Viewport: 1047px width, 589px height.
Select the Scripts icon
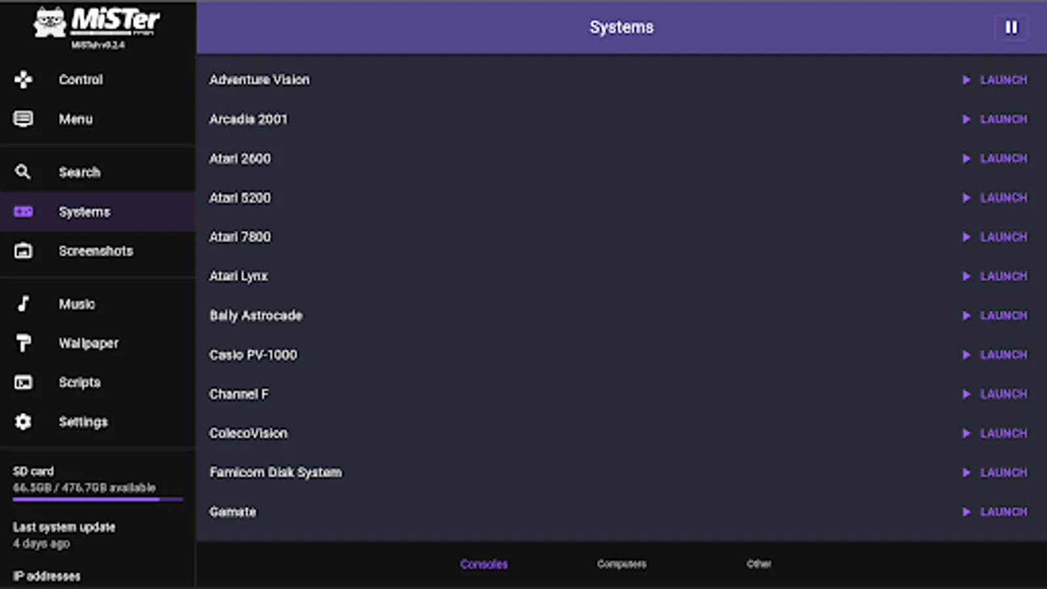(24, 382)
